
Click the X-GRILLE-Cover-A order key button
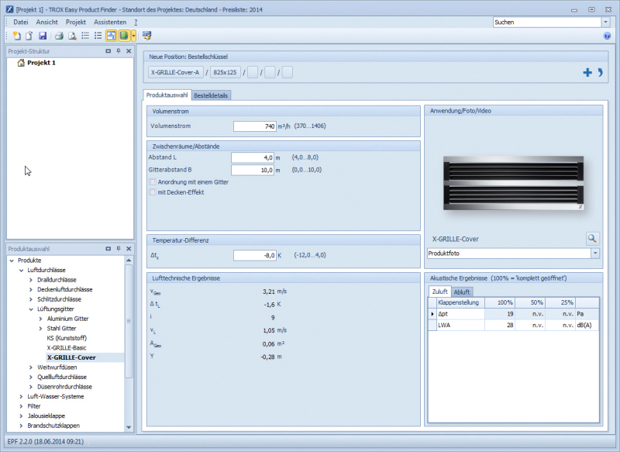[175, 72]
